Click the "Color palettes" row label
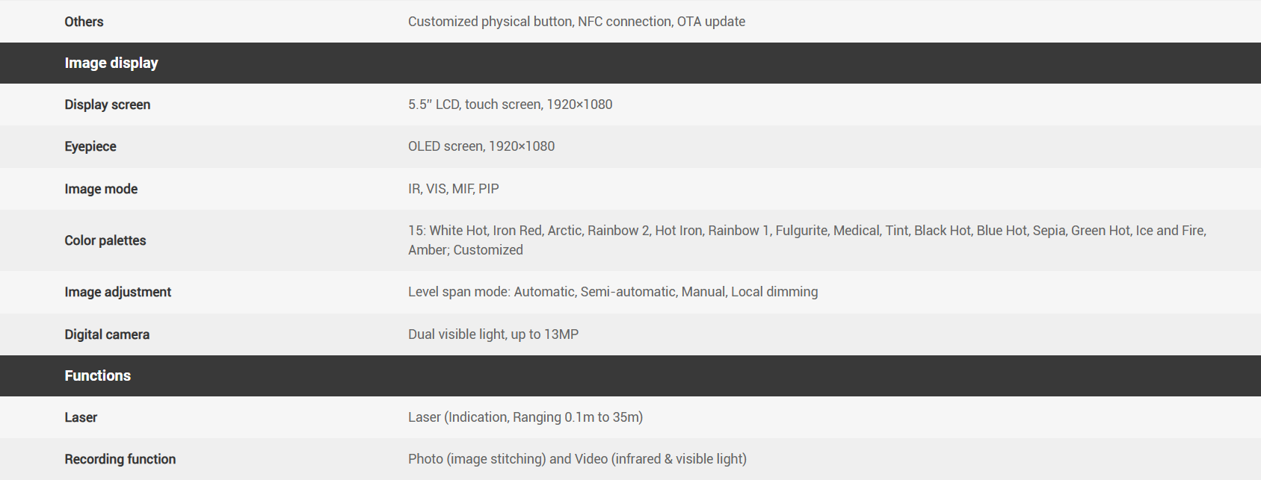1261x480 pixels. coord(105,240)
